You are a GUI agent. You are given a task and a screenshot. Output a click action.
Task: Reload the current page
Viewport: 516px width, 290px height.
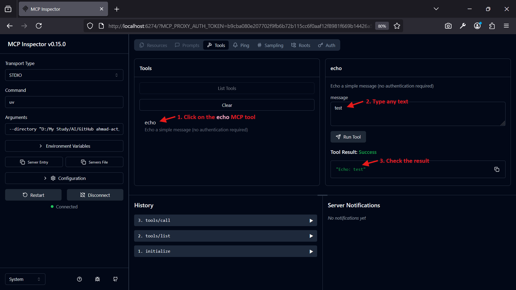[x=39, y=26]
